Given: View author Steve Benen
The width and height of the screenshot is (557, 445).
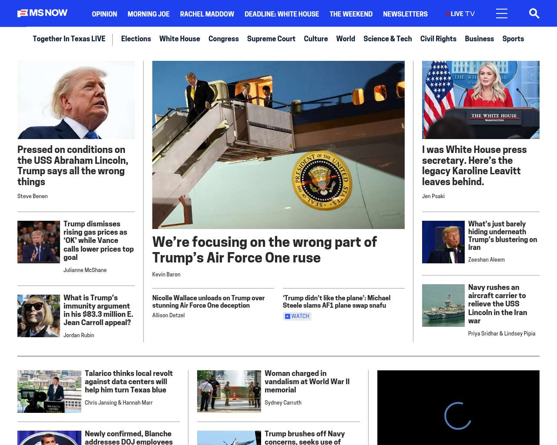Looking at the screenshot, I should pos(33,196).
